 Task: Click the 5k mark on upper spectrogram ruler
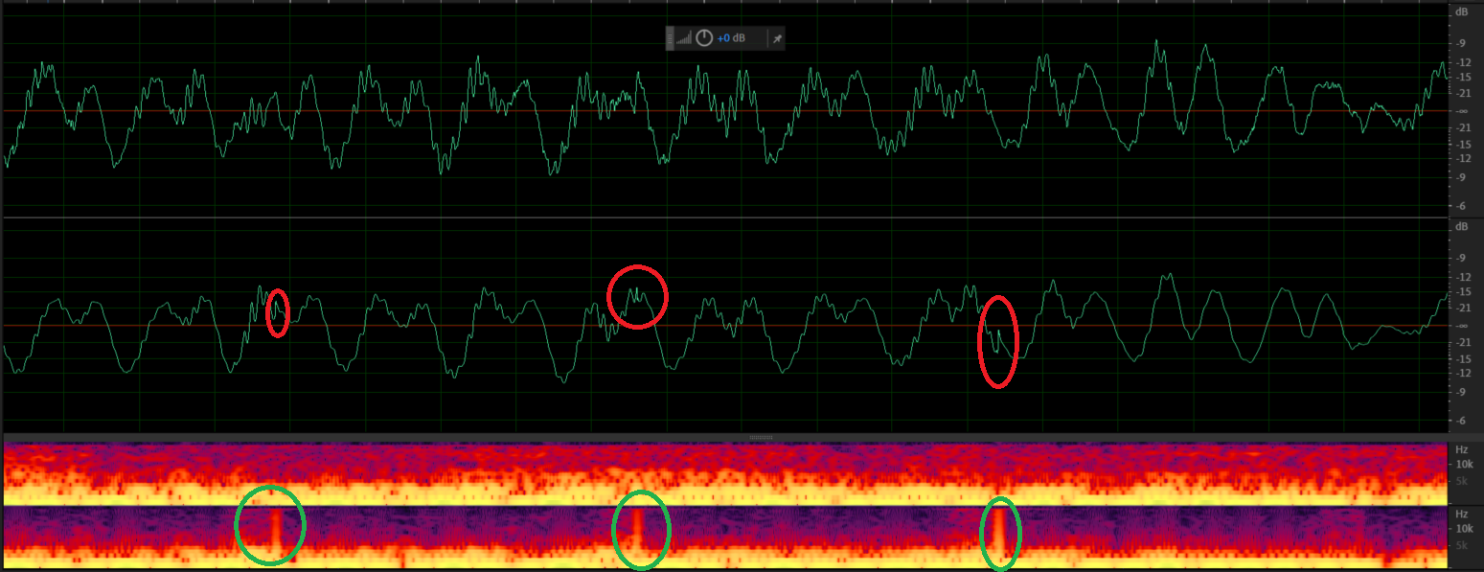(1462, 481)
